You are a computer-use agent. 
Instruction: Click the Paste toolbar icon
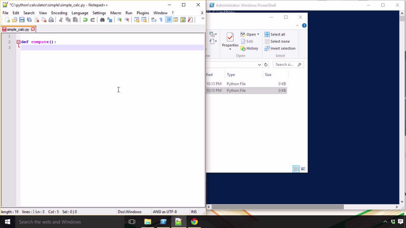[x=75, y=20]
